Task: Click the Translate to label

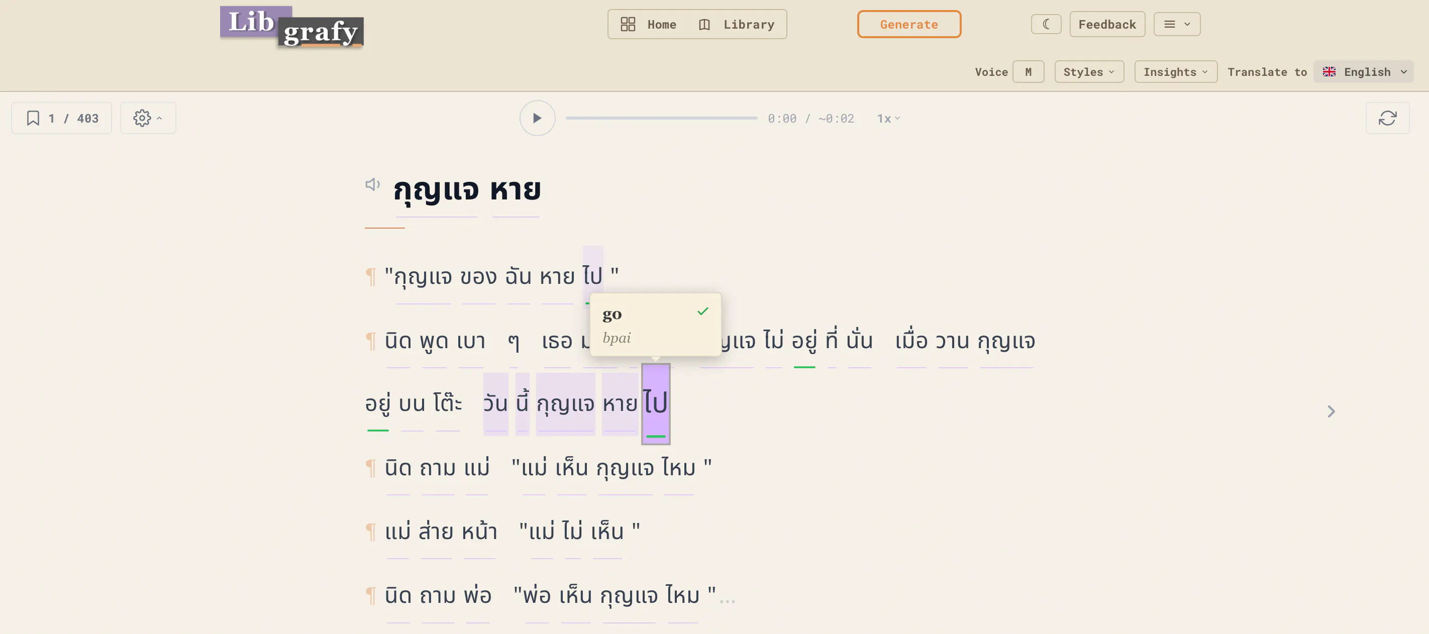Action: pyautogui.click(x=1267, y=72)
